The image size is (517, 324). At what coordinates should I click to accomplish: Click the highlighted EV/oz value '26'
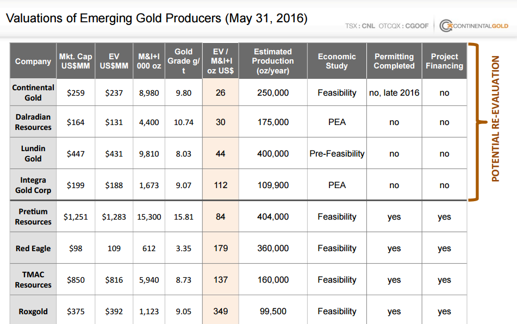tap(220, 93)
